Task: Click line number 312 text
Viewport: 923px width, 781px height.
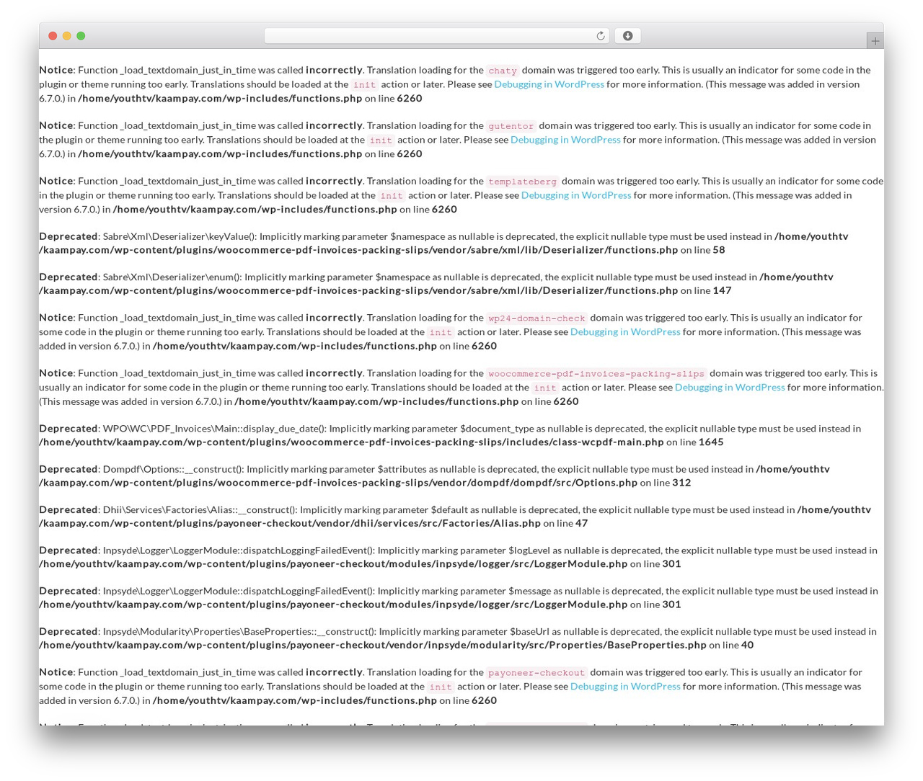Action: (681, 483)
